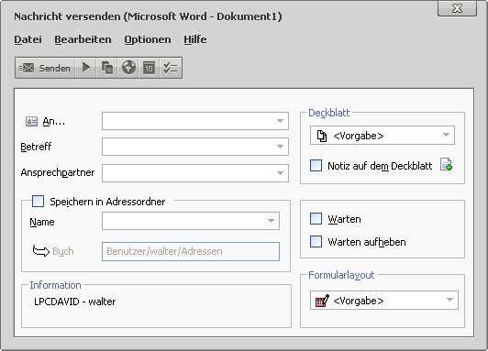The height and width of the screenshot is (351, 488).
Task: Enable Notiz auf dem Deckblatt checkbox
Action: click(316, 165)
